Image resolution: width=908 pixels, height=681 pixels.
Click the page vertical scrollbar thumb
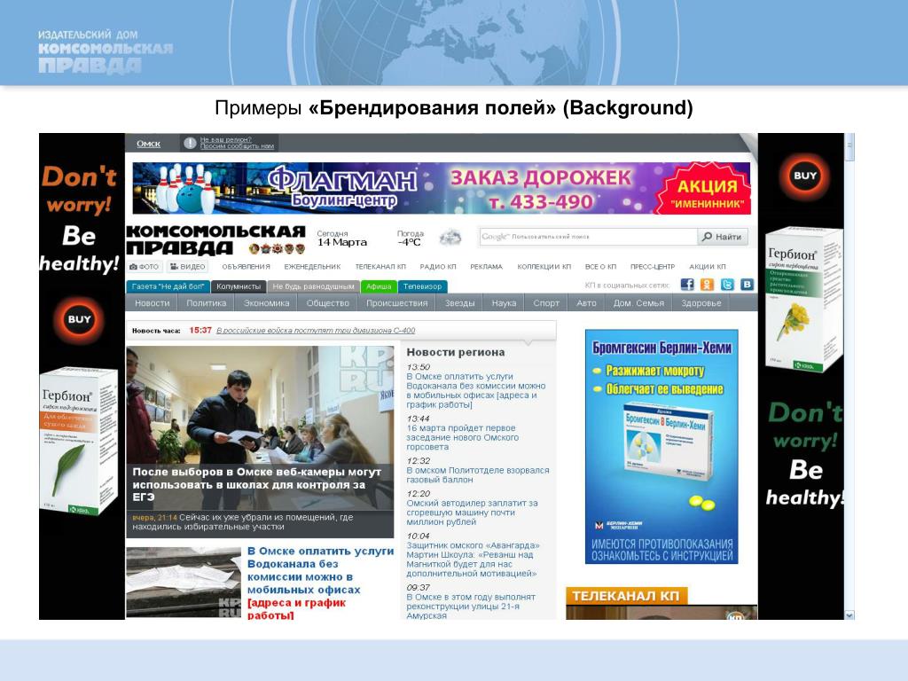click(x=849, y=148)
